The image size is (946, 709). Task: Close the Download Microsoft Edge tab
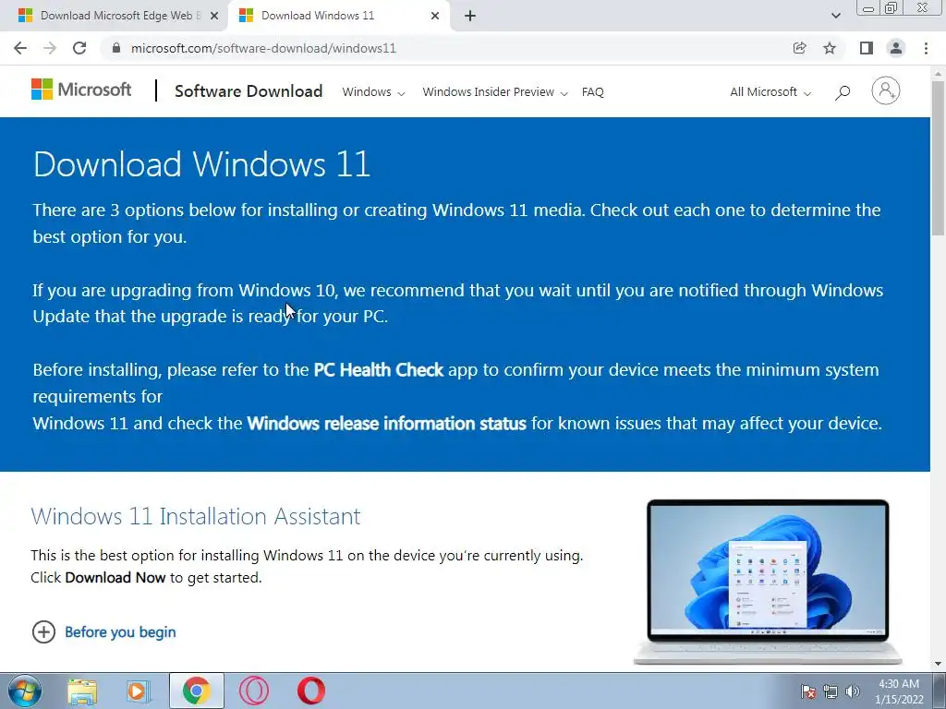coord(213,16)
